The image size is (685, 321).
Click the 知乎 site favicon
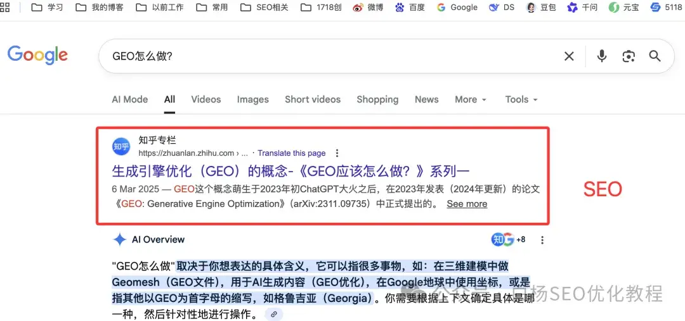coord(121,147)
